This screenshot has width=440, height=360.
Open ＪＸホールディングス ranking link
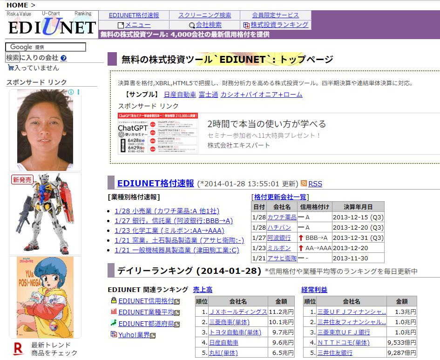coord(238,312)
